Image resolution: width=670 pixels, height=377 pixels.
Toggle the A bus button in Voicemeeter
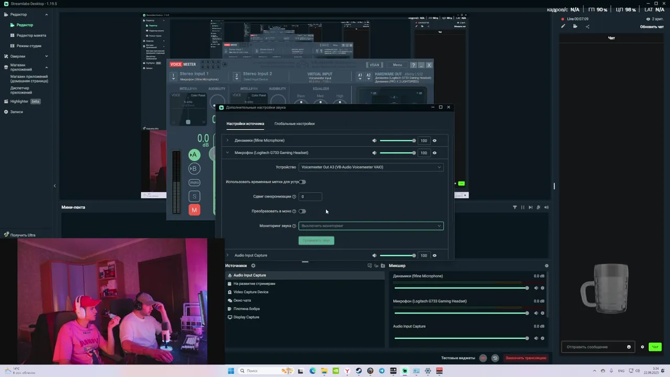pyautogui.click(x=194, y=154)
